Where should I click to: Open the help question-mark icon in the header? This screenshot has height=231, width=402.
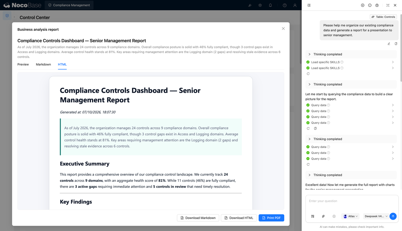point(285,5)
